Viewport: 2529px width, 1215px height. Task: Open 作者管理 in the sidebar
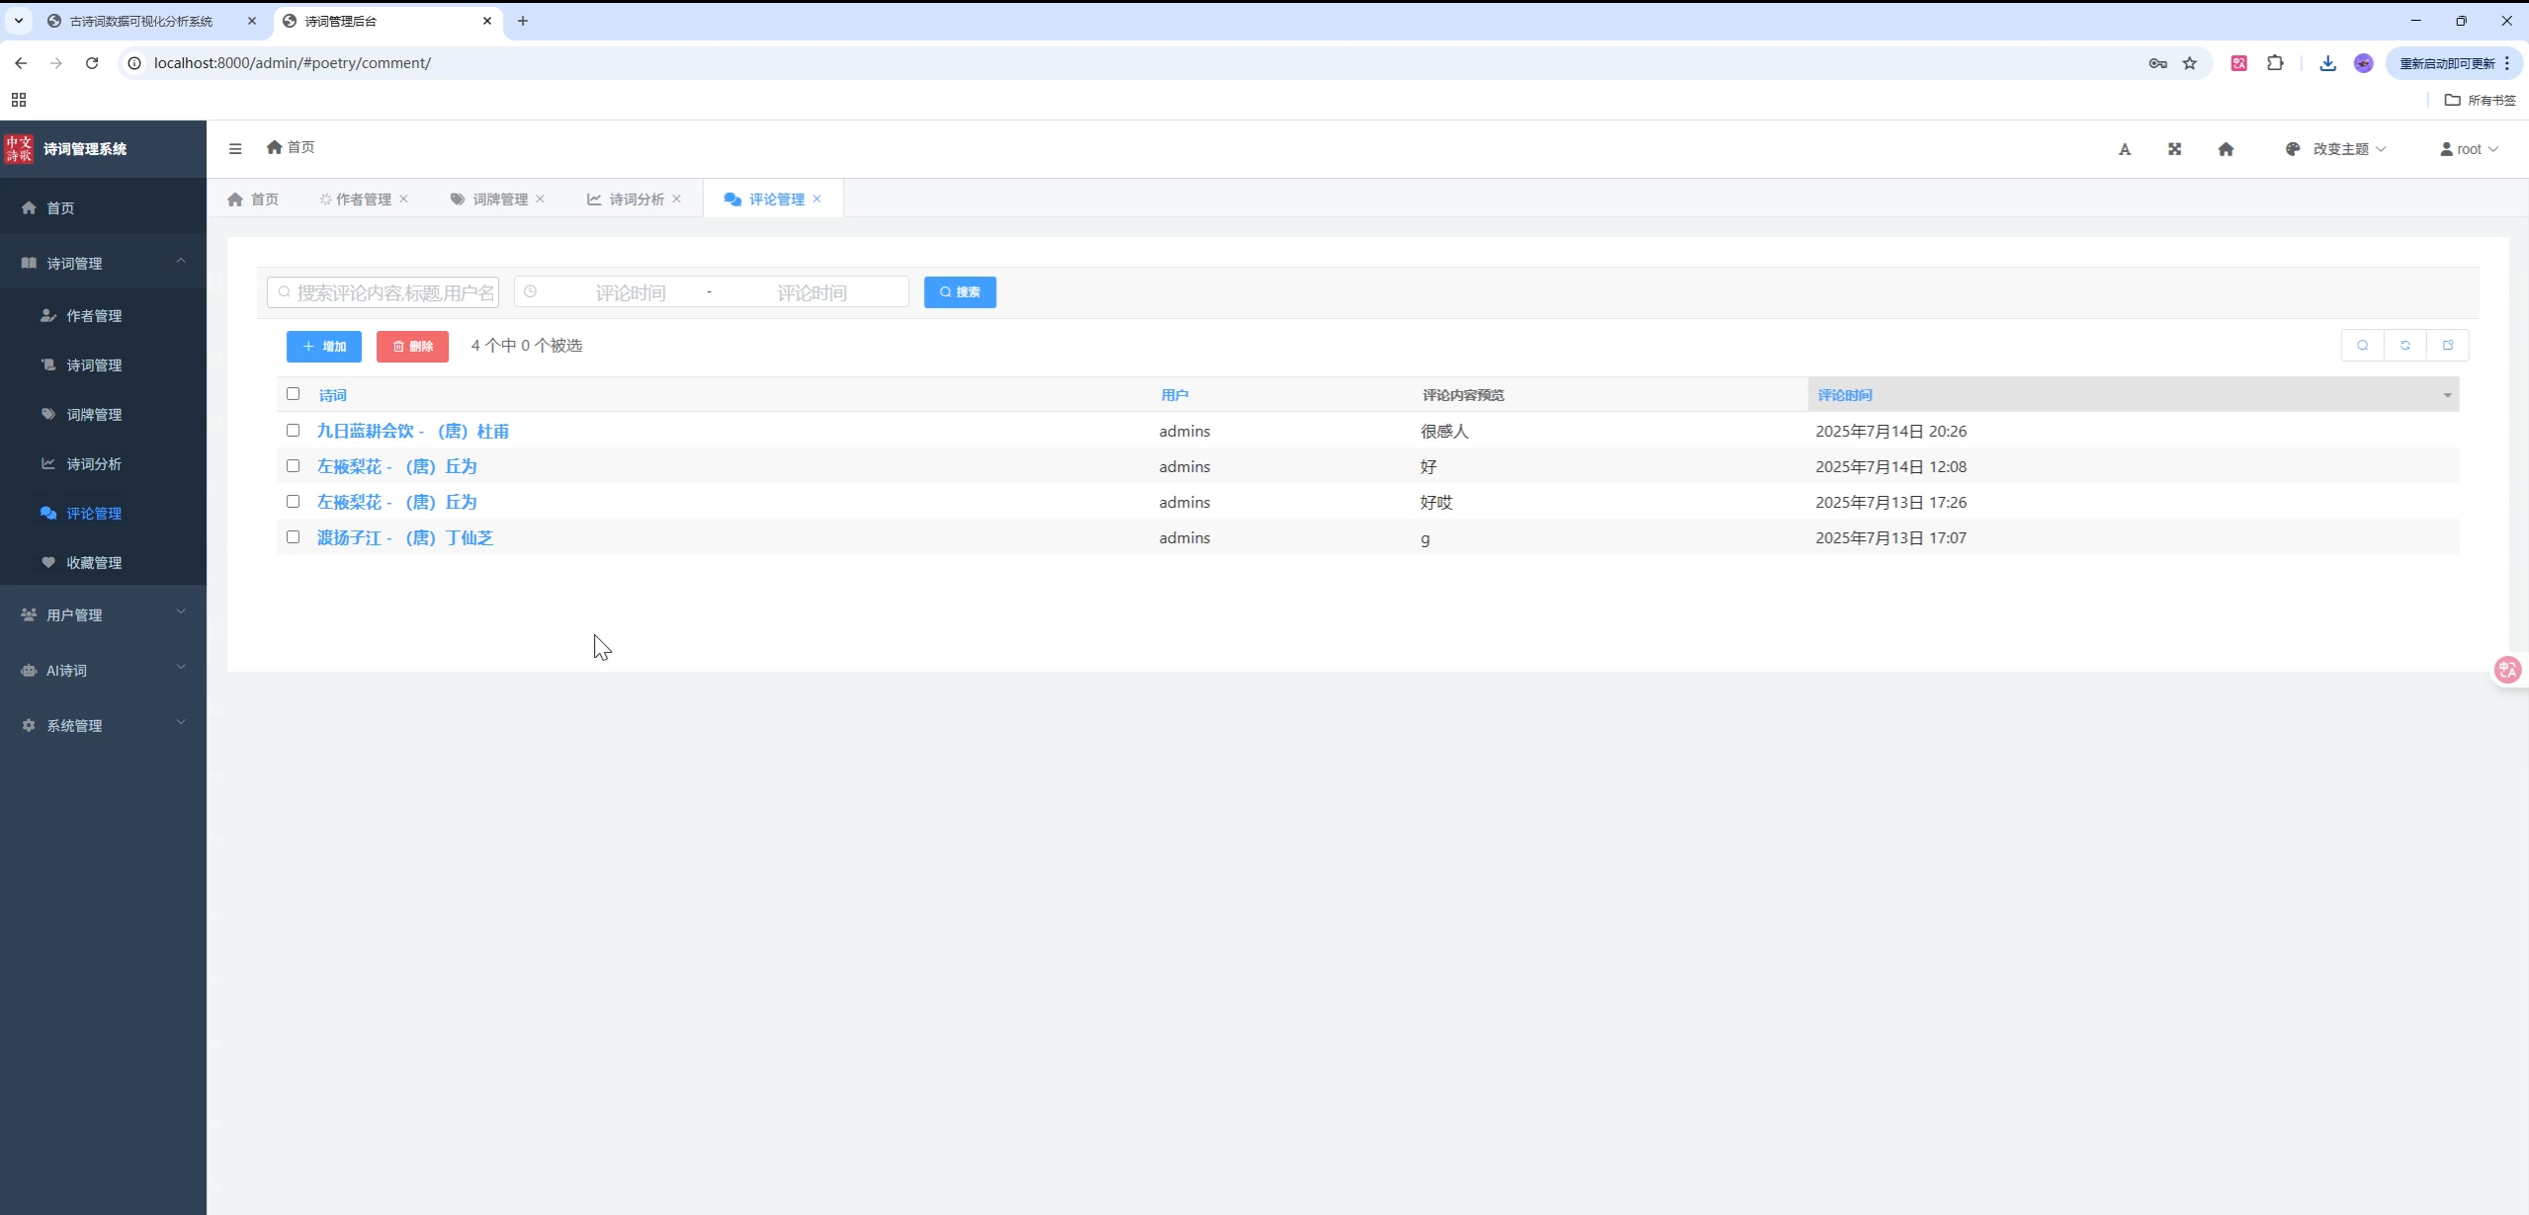[x=103, y=316]
